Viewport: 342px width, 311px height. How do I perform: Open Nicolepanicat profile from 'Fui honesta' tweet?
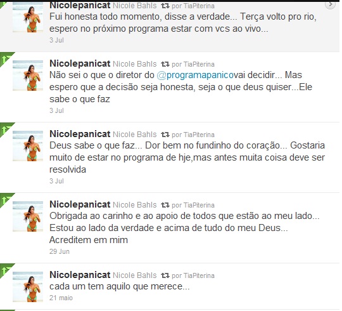point(80,5)
